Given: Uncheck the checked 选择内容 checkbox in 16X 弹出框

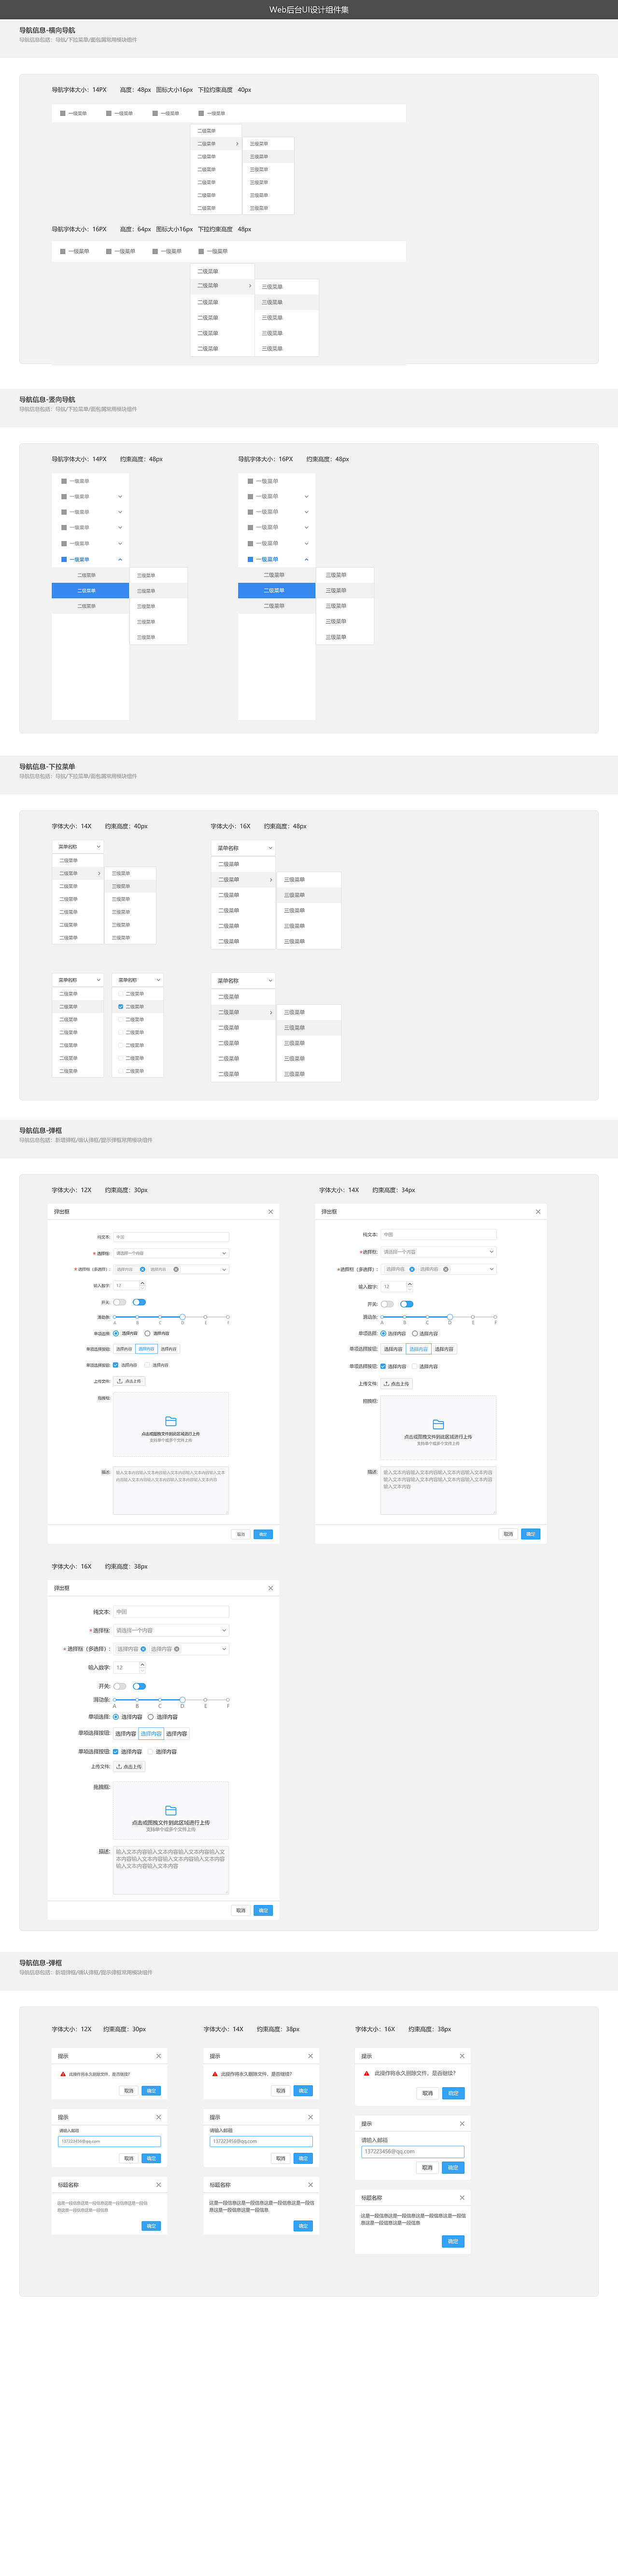Looking at the screenshot, I should pyautogui.click(x=116, y=1751).
